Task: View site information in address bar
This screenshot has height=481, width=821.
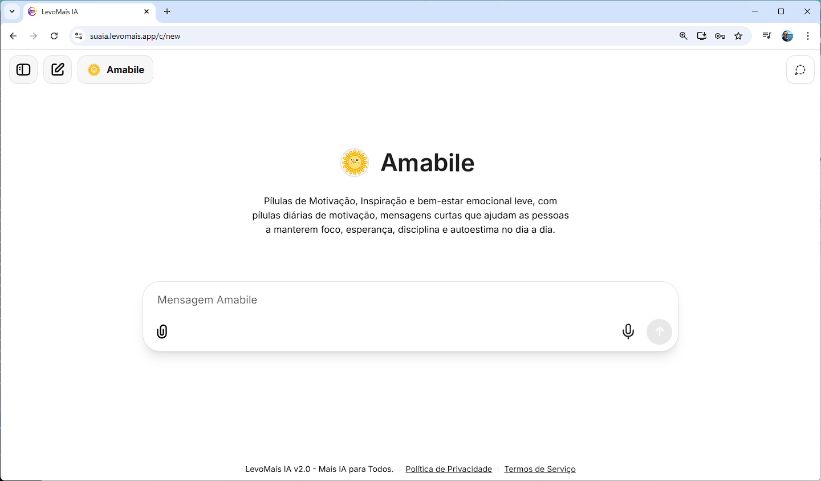Action: pos(79,36)
